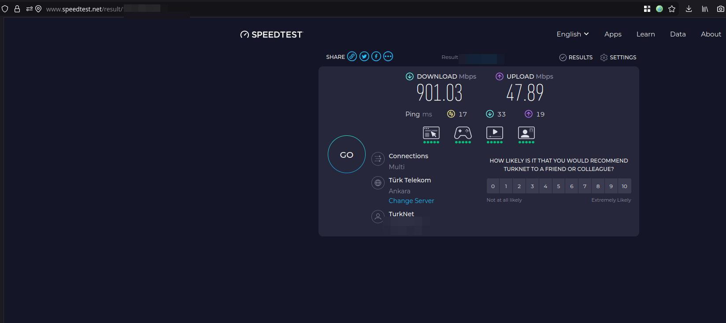
Task: Copy result link via share link icon
Action: 352,56
